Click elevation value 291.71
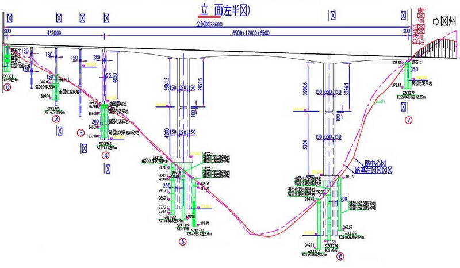Image resolution: width=460 pixels, height=268 pixels. (x=163, y=190)
